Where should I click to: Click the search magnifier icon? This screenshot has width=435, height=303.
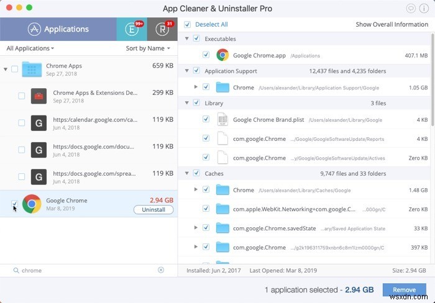tap(16, 270)
